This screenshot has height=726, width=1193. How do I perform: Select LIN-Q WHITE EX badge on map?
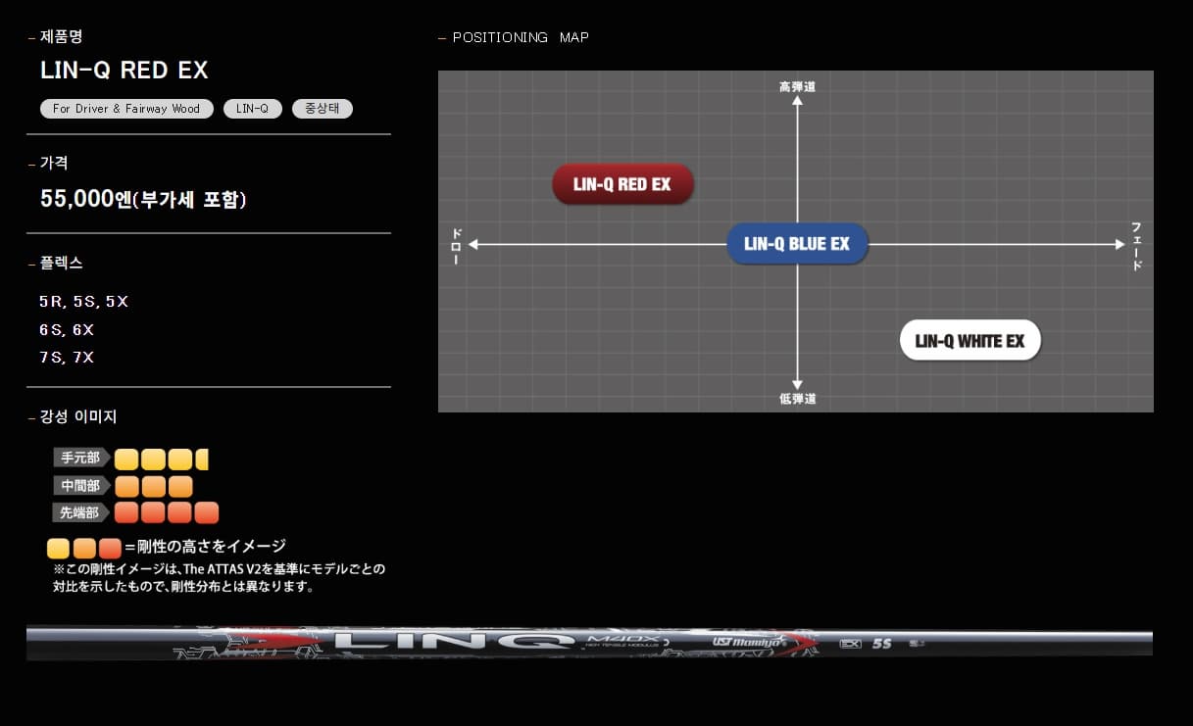tap(969, 341)
